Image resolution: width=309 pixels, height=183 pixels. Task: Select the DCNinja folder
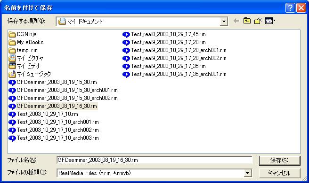click(23, 34)
